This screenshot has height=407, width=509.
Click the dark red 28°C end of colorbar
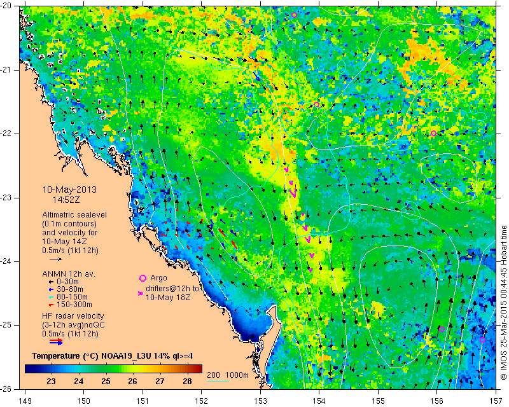[x=198, y=368]
